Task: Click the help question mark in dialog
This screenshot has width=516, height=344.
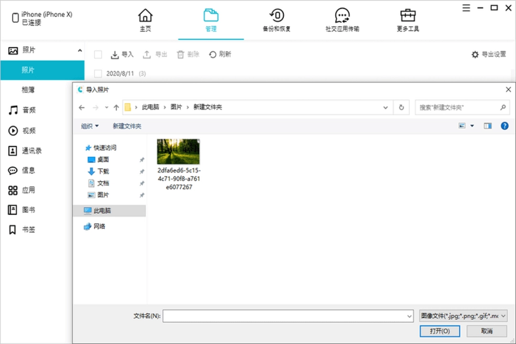Action: [505, 126]
